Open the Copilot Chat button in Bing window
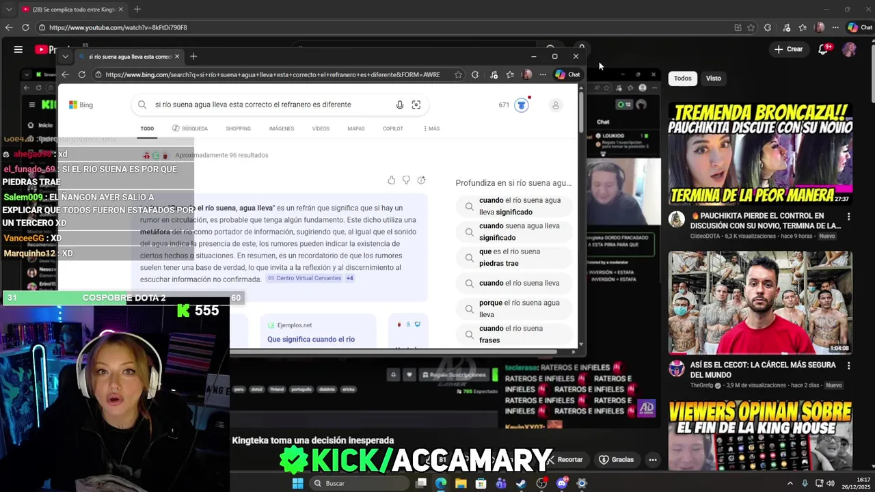 pyautogui.click(x=567, y=74)
